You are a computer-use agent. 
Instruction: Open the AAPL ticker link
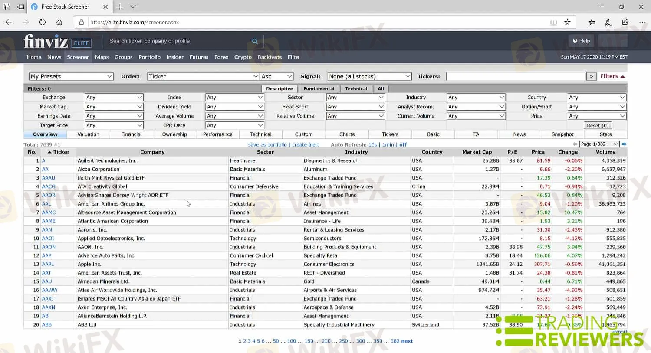pos(48,264)
